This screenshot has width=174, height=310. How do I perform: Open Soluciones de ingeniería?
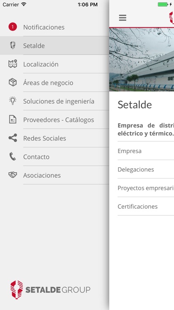click(x=54, y=101)
